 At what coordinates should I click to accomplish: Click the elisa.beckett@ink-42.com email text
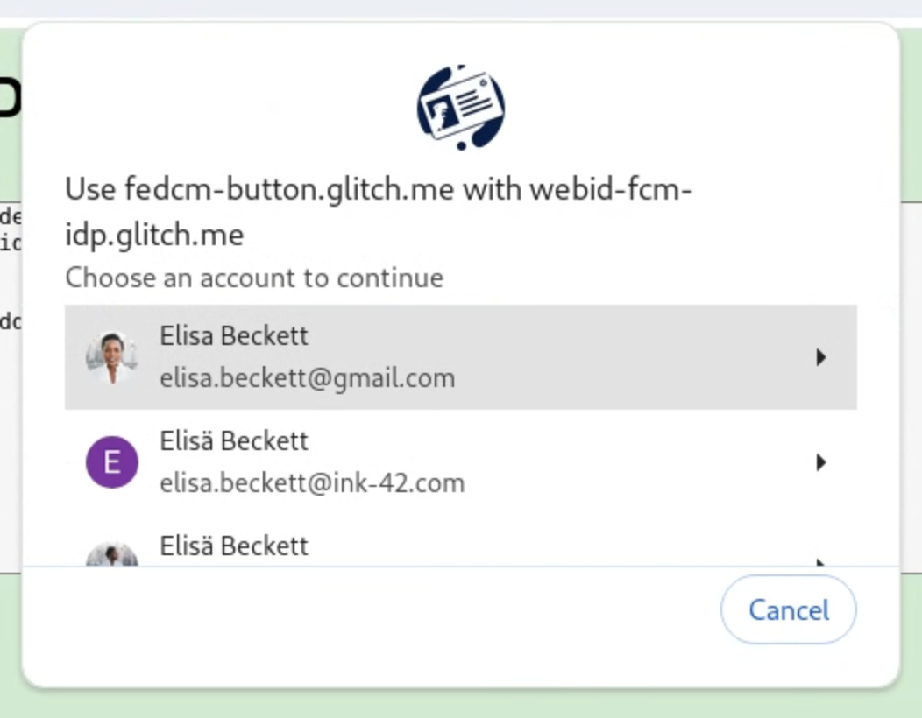(312, 483)
